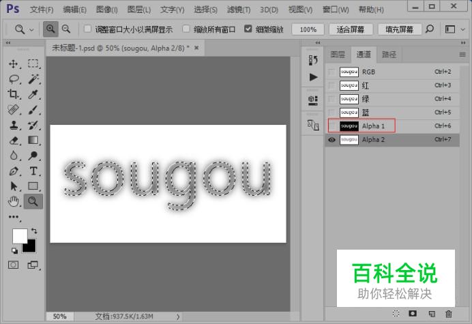Select the Hand tool
The image size is (472, 324).
coord(13,201)
